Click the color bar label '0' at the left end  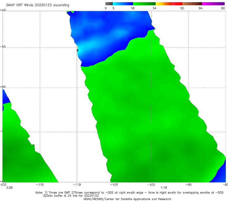(x=106, y=8)
